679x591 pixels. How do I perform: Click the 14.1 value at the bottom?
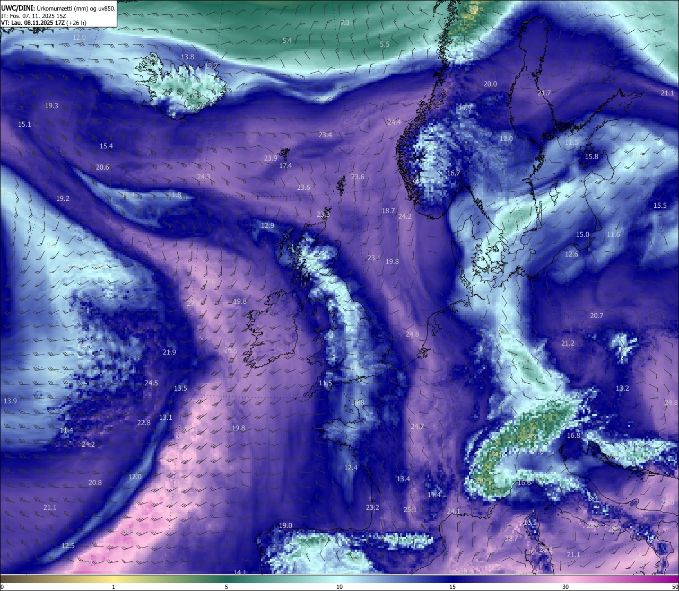[x=240, y=573]
